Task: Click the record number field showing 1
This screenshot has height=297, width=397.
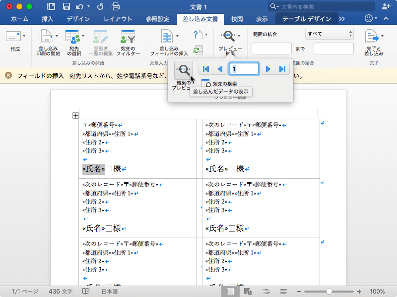Action: tap(244, 69)
